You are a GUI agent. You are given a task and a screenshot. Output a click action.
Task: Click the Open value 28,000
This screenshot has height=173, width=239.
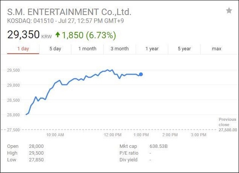click(36, 146)
